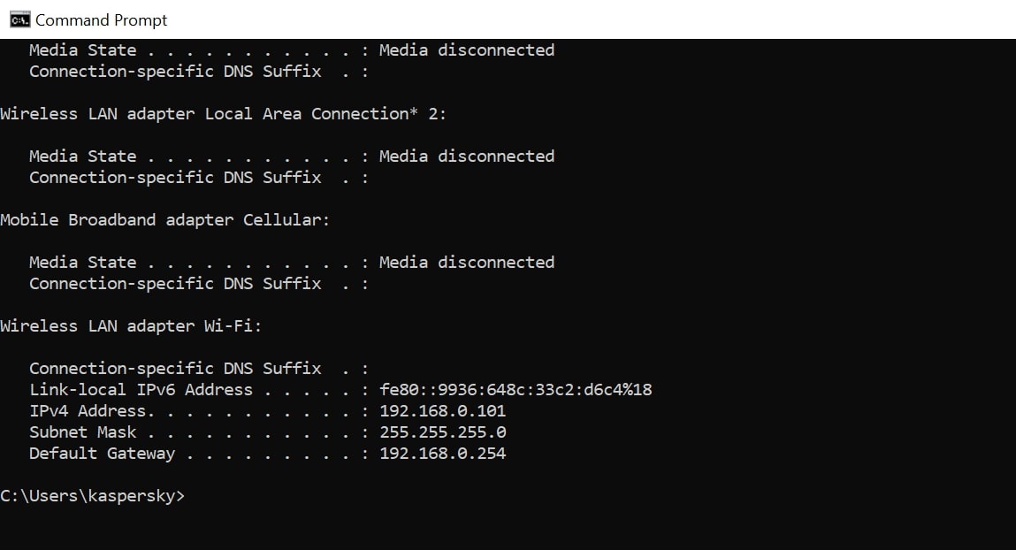Click the topmost Media disconnected status text
Screen dimensions: 1016x550
[x=467, y=50]
